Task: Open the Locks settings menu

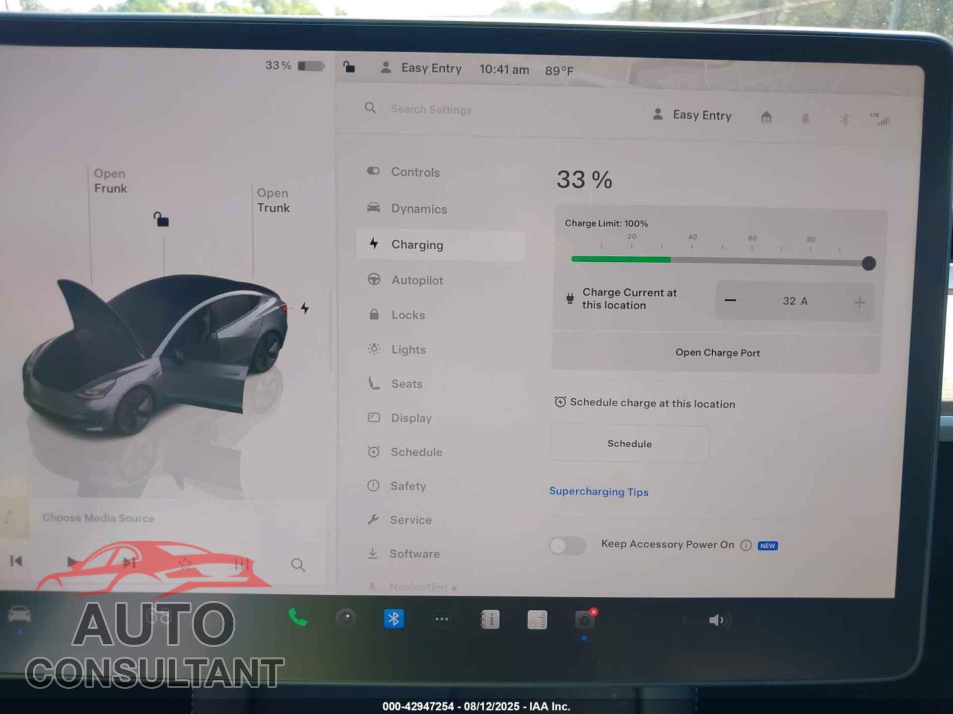Action: coord(396,315)
